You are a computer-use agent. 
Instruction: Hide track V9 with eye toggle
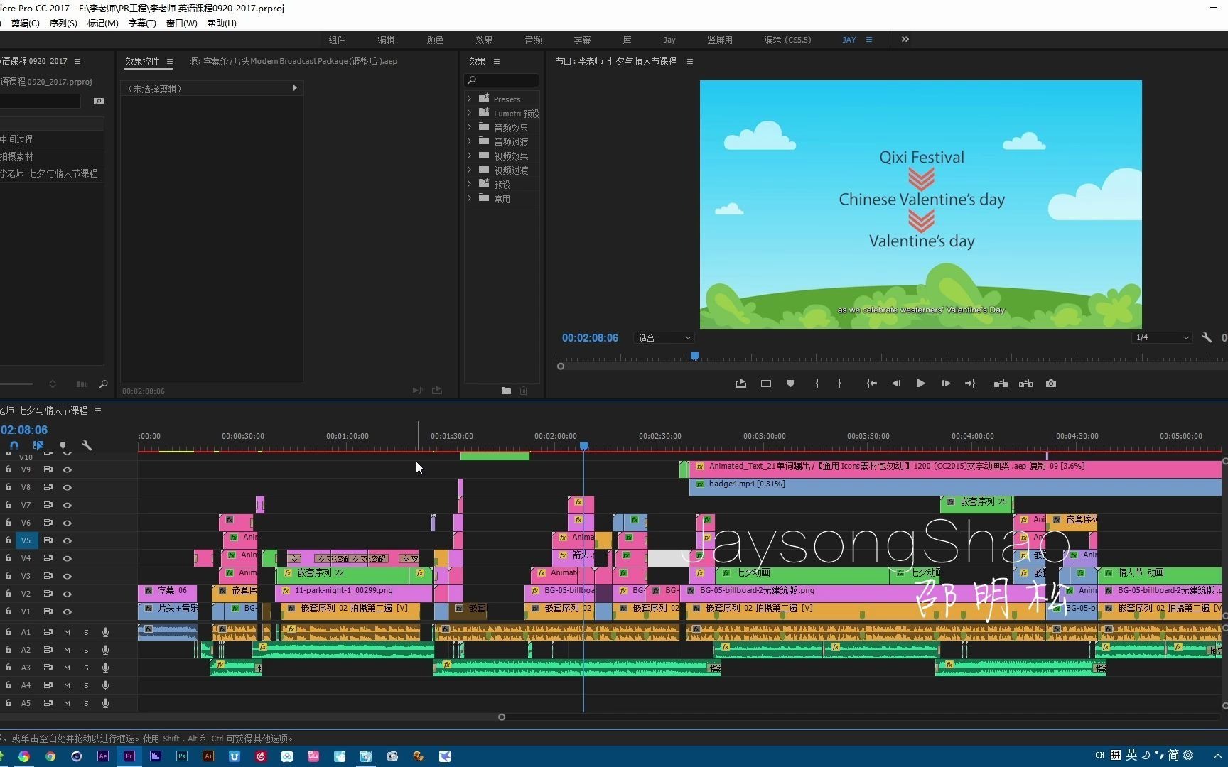click(x=67, y=469)
